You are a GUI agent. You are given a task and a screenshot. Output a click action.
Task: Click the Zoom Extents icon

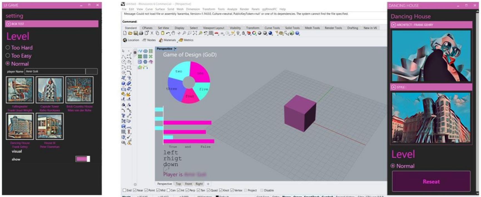coord(195,33)
